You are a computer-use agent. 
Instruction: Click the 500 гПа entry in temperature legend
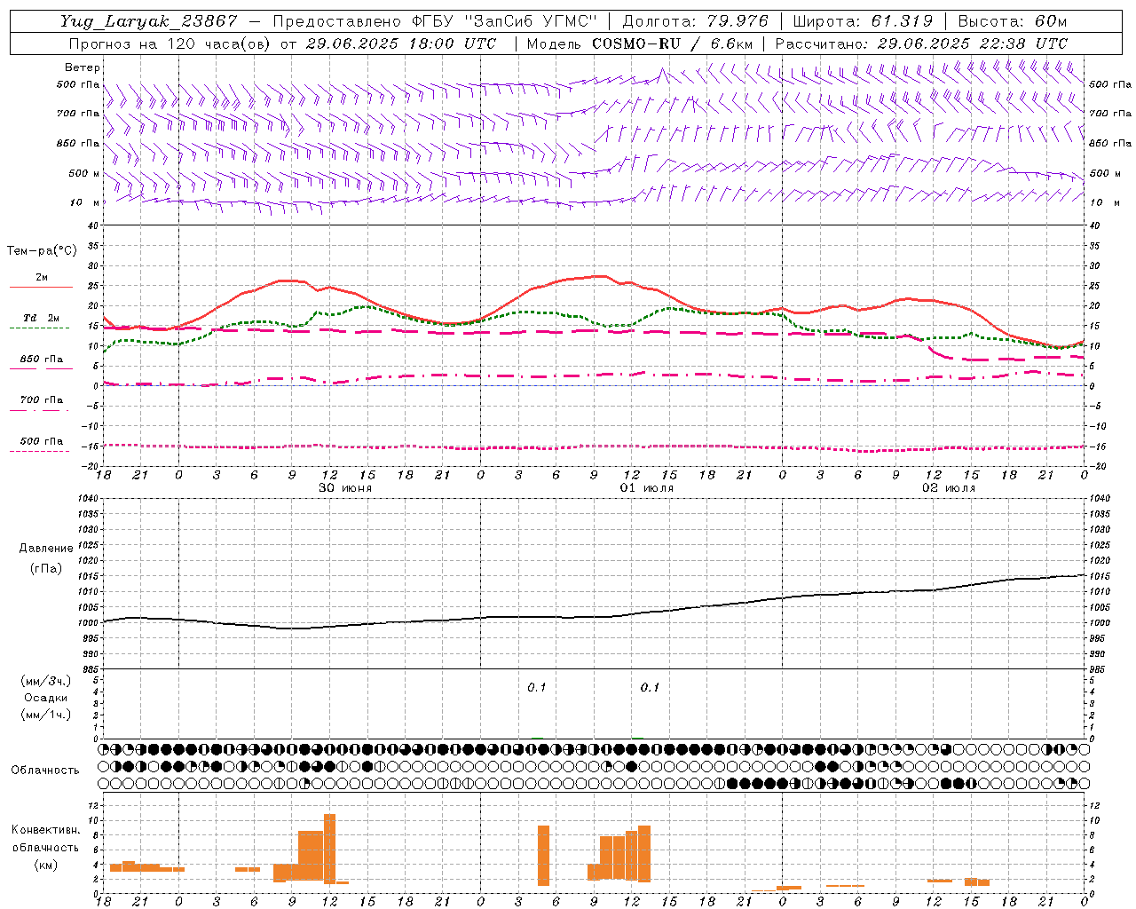(41, 441)
